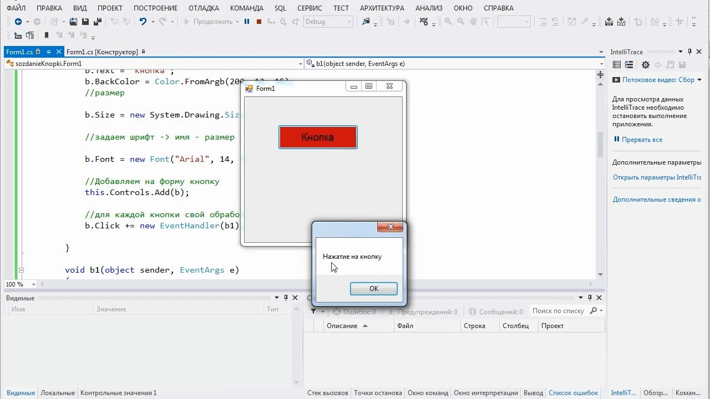Switch to the Стек вызовов tab
The width and height of the screenshot is (710, 399).
pyautogui.click(x=327, y=393)
